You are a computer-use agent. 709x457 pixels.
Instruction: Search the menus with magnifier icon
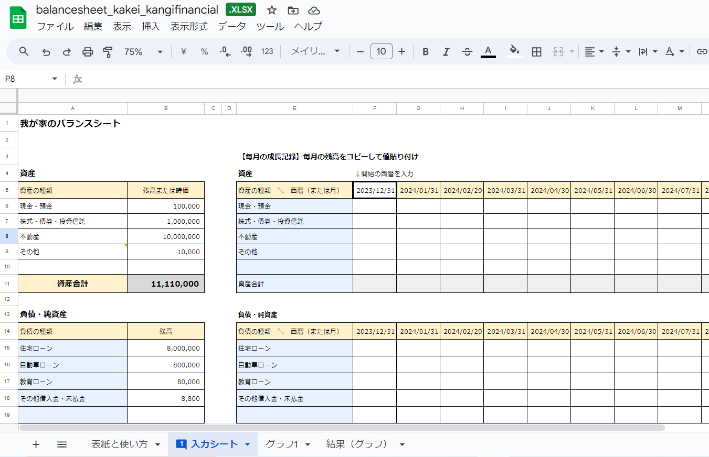(x=24, y=51)
